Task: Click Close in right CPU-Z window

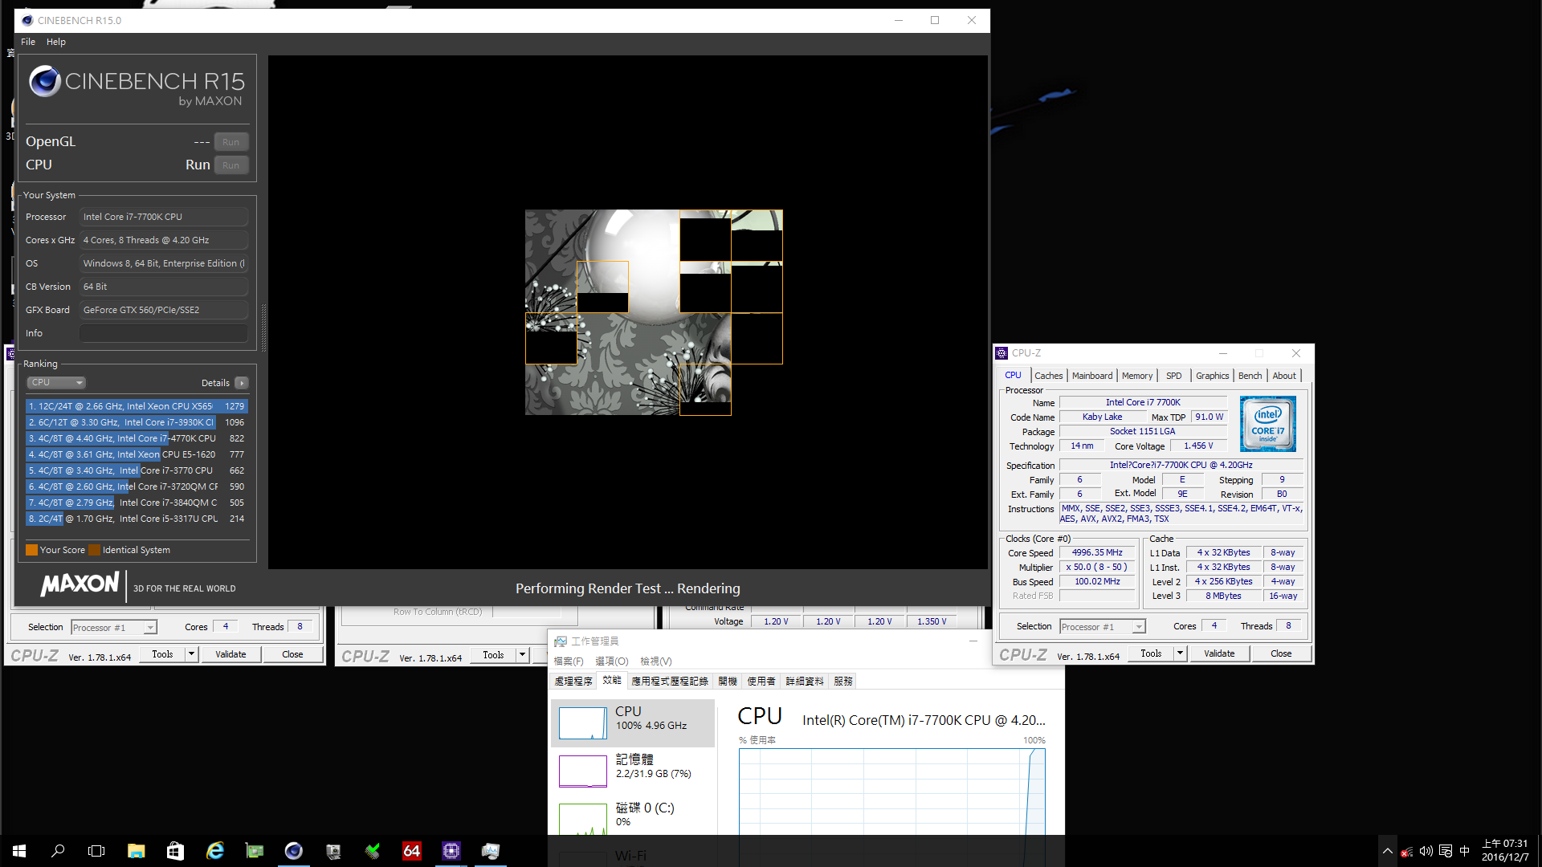Action: pyautogui.click(x=1281, y=653)
